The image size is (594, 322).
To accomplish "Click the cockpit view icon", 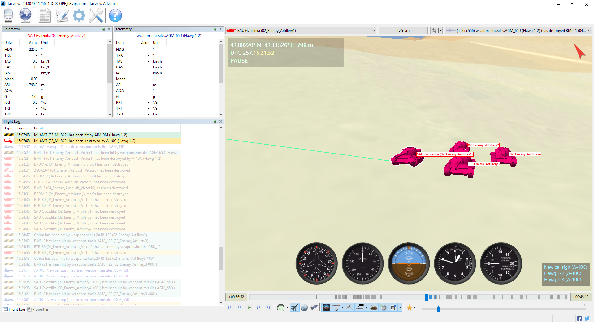I will [281, 307].
